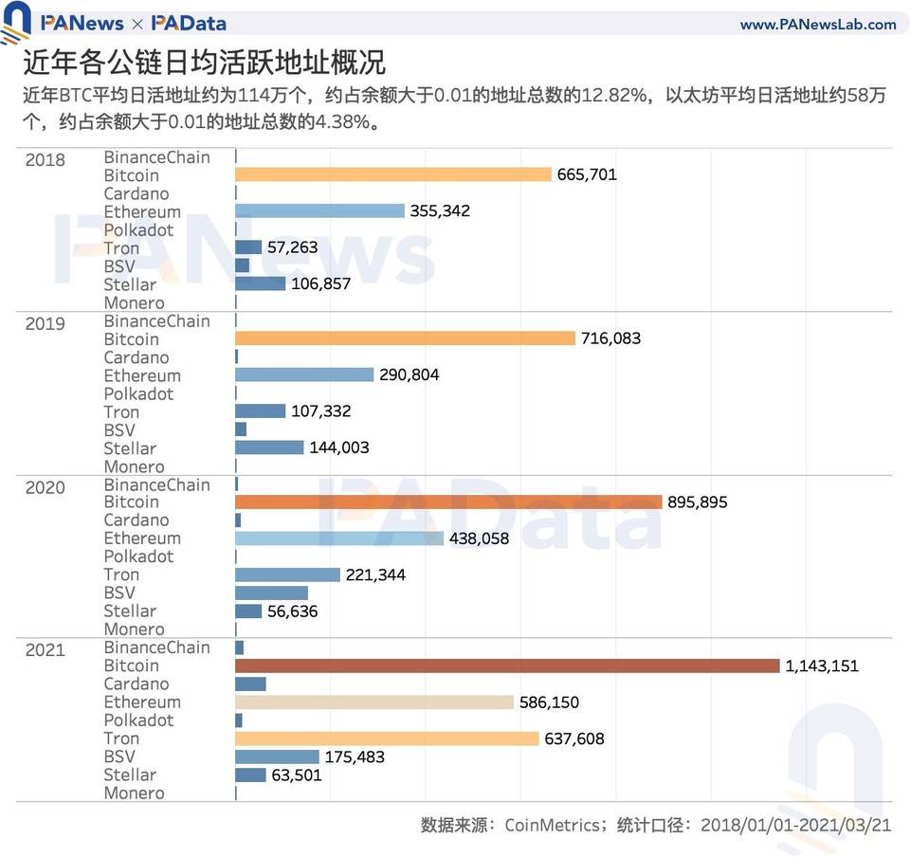
Task: Select the 2021 year label
Action: 45,650
